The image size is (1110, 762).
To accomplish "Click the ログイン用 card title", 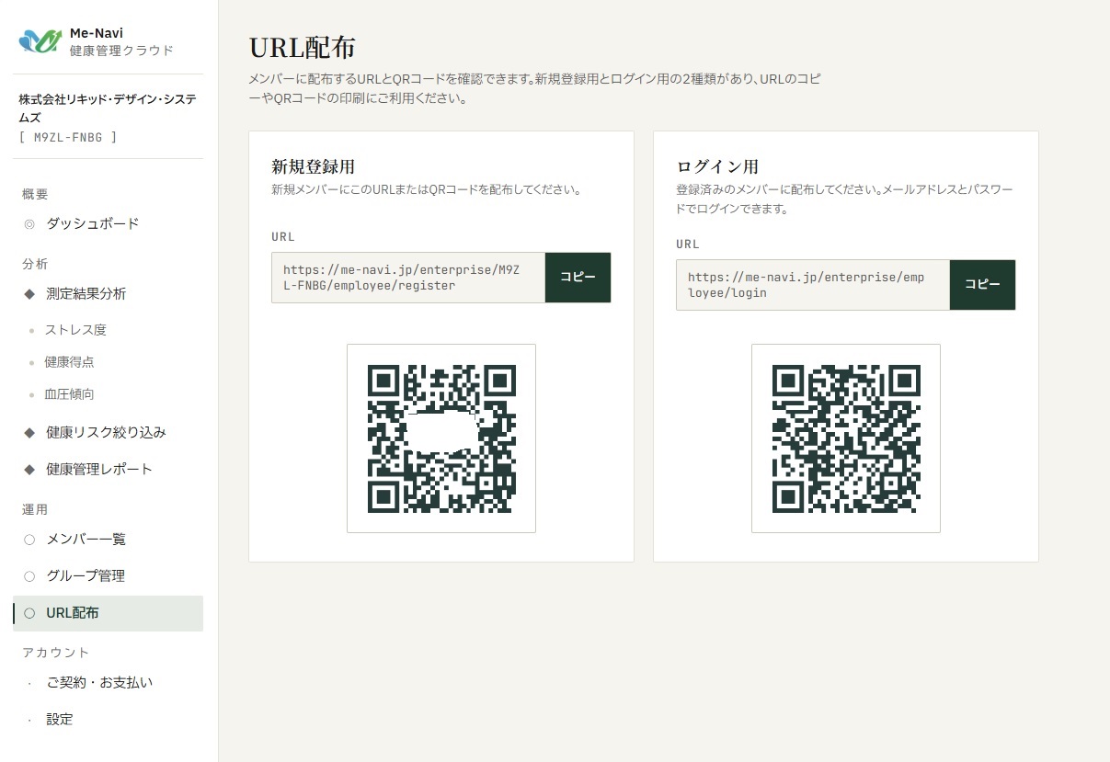I will point(717,166).
